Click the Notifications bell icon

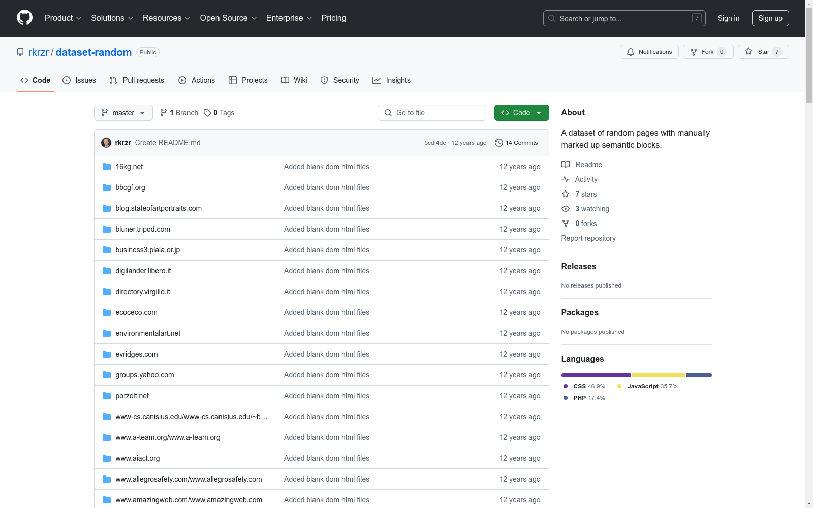(x=631, y=52)
